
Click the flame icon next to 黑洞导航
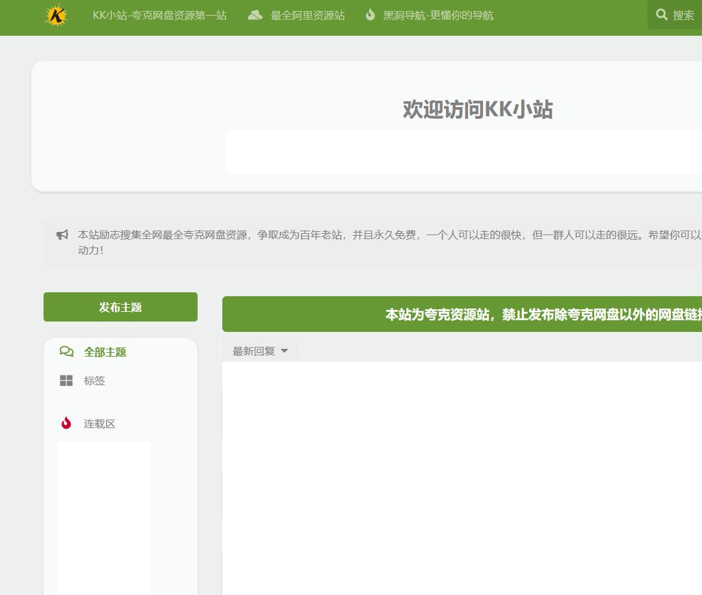pyautogui.click(x=370, y=14)
